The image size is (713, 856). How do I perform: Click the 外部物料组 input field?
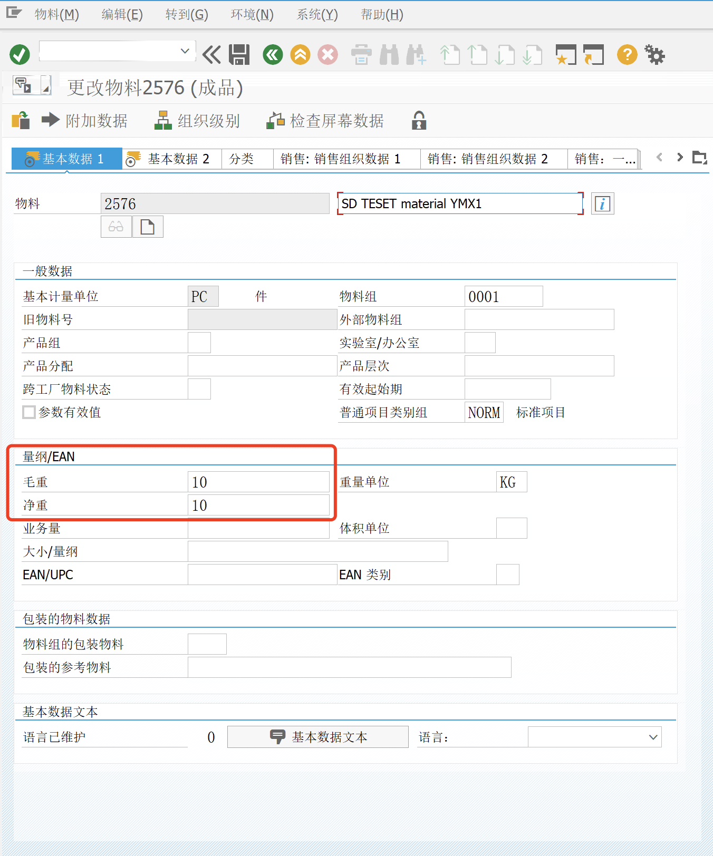539,319
